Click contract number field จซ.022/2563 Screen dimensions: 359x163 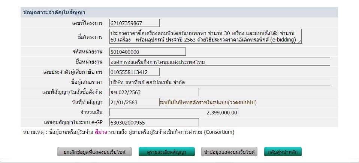coord(154,92)
